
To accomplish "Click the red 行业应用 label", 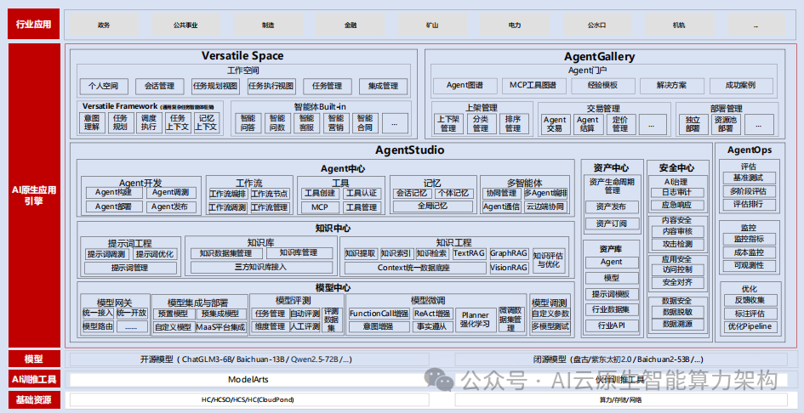I will [x=33, y=24].
